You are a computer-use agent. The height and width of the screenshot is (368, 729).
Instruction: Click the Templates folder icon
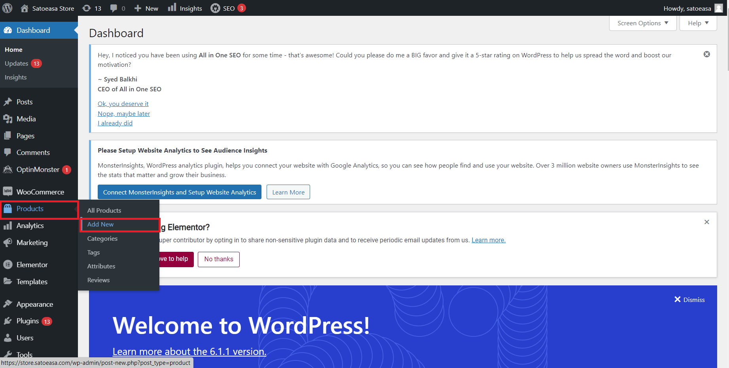tap(8, 281)
